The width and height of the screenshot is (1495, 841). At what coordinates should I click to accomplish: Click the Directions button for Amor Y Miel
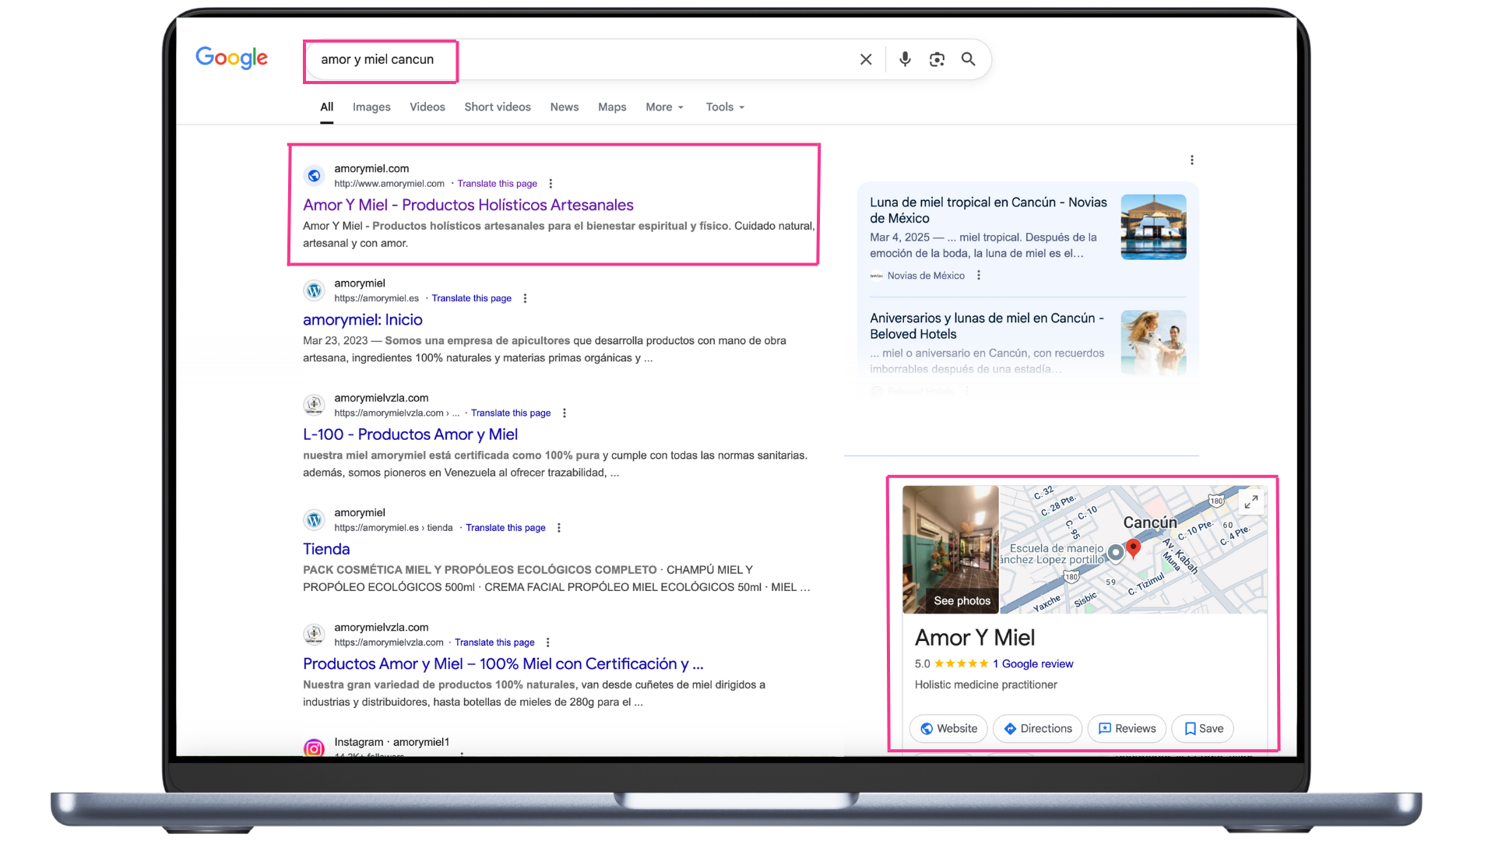[1037, 729]
